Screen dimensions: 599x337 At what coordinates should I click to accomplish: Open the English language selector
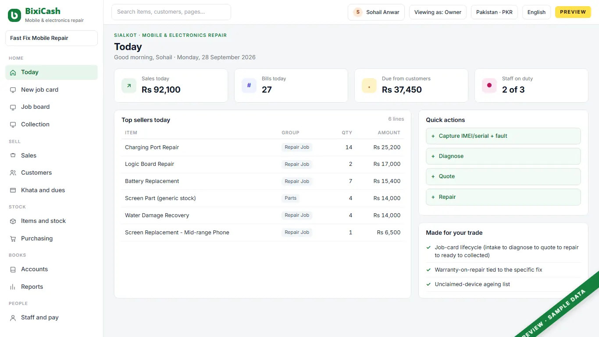(x=536, y=12)
